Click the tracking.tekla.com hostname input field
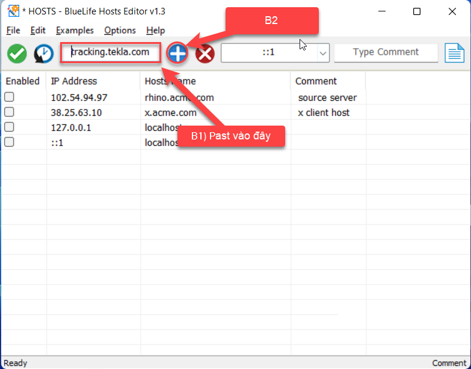 point(111,52)
